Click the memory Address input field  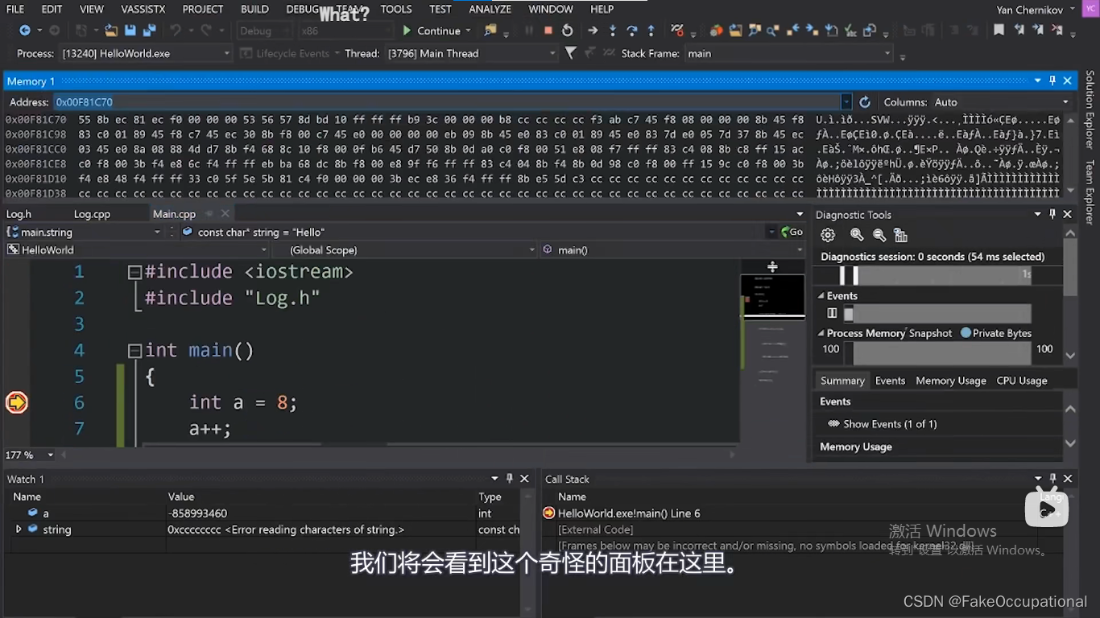446,102
